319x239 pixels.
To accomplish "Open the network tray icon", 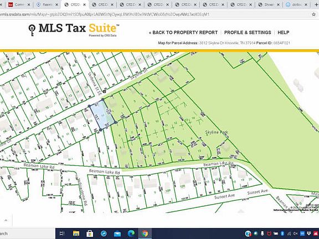I will coord(289,233).
